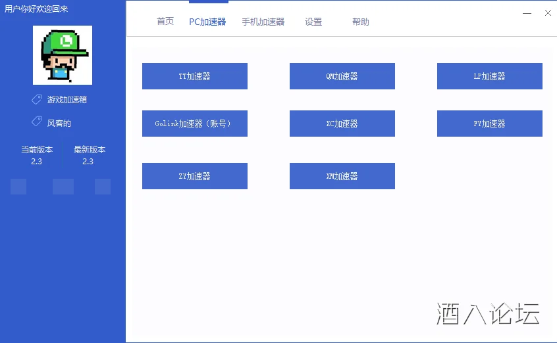
Task: Click the 当前版本 2.3 text
Action: pos(37,155)
